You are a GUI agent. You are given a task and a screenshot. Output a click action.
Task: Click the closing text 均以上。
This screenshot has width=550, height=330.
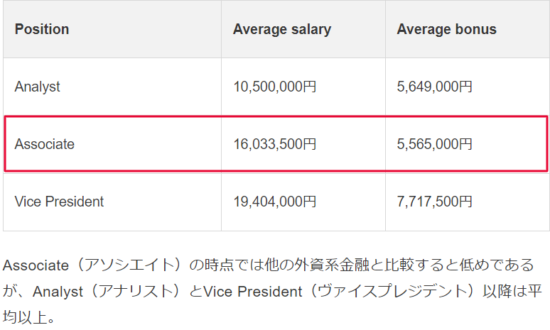28,318
